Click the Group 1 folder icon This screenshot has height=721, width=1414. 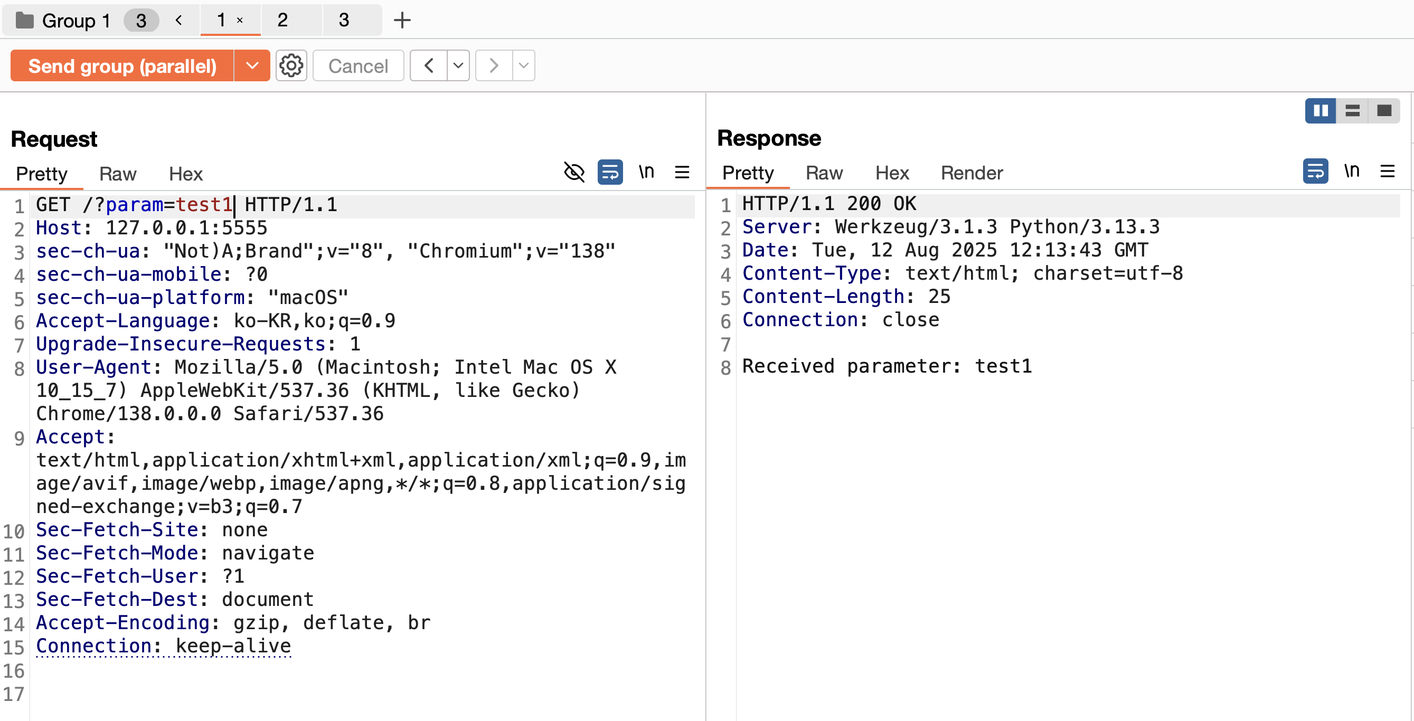coord(25,20)
